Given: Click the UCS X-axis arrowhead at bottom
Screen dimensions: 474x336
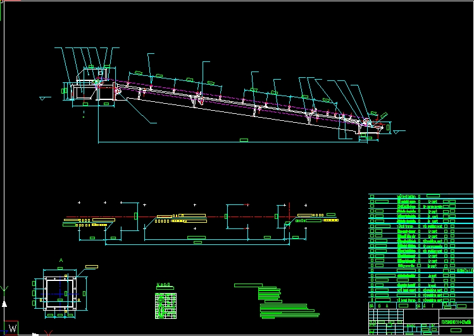Looking at the screenshot, I should point(35,334).
